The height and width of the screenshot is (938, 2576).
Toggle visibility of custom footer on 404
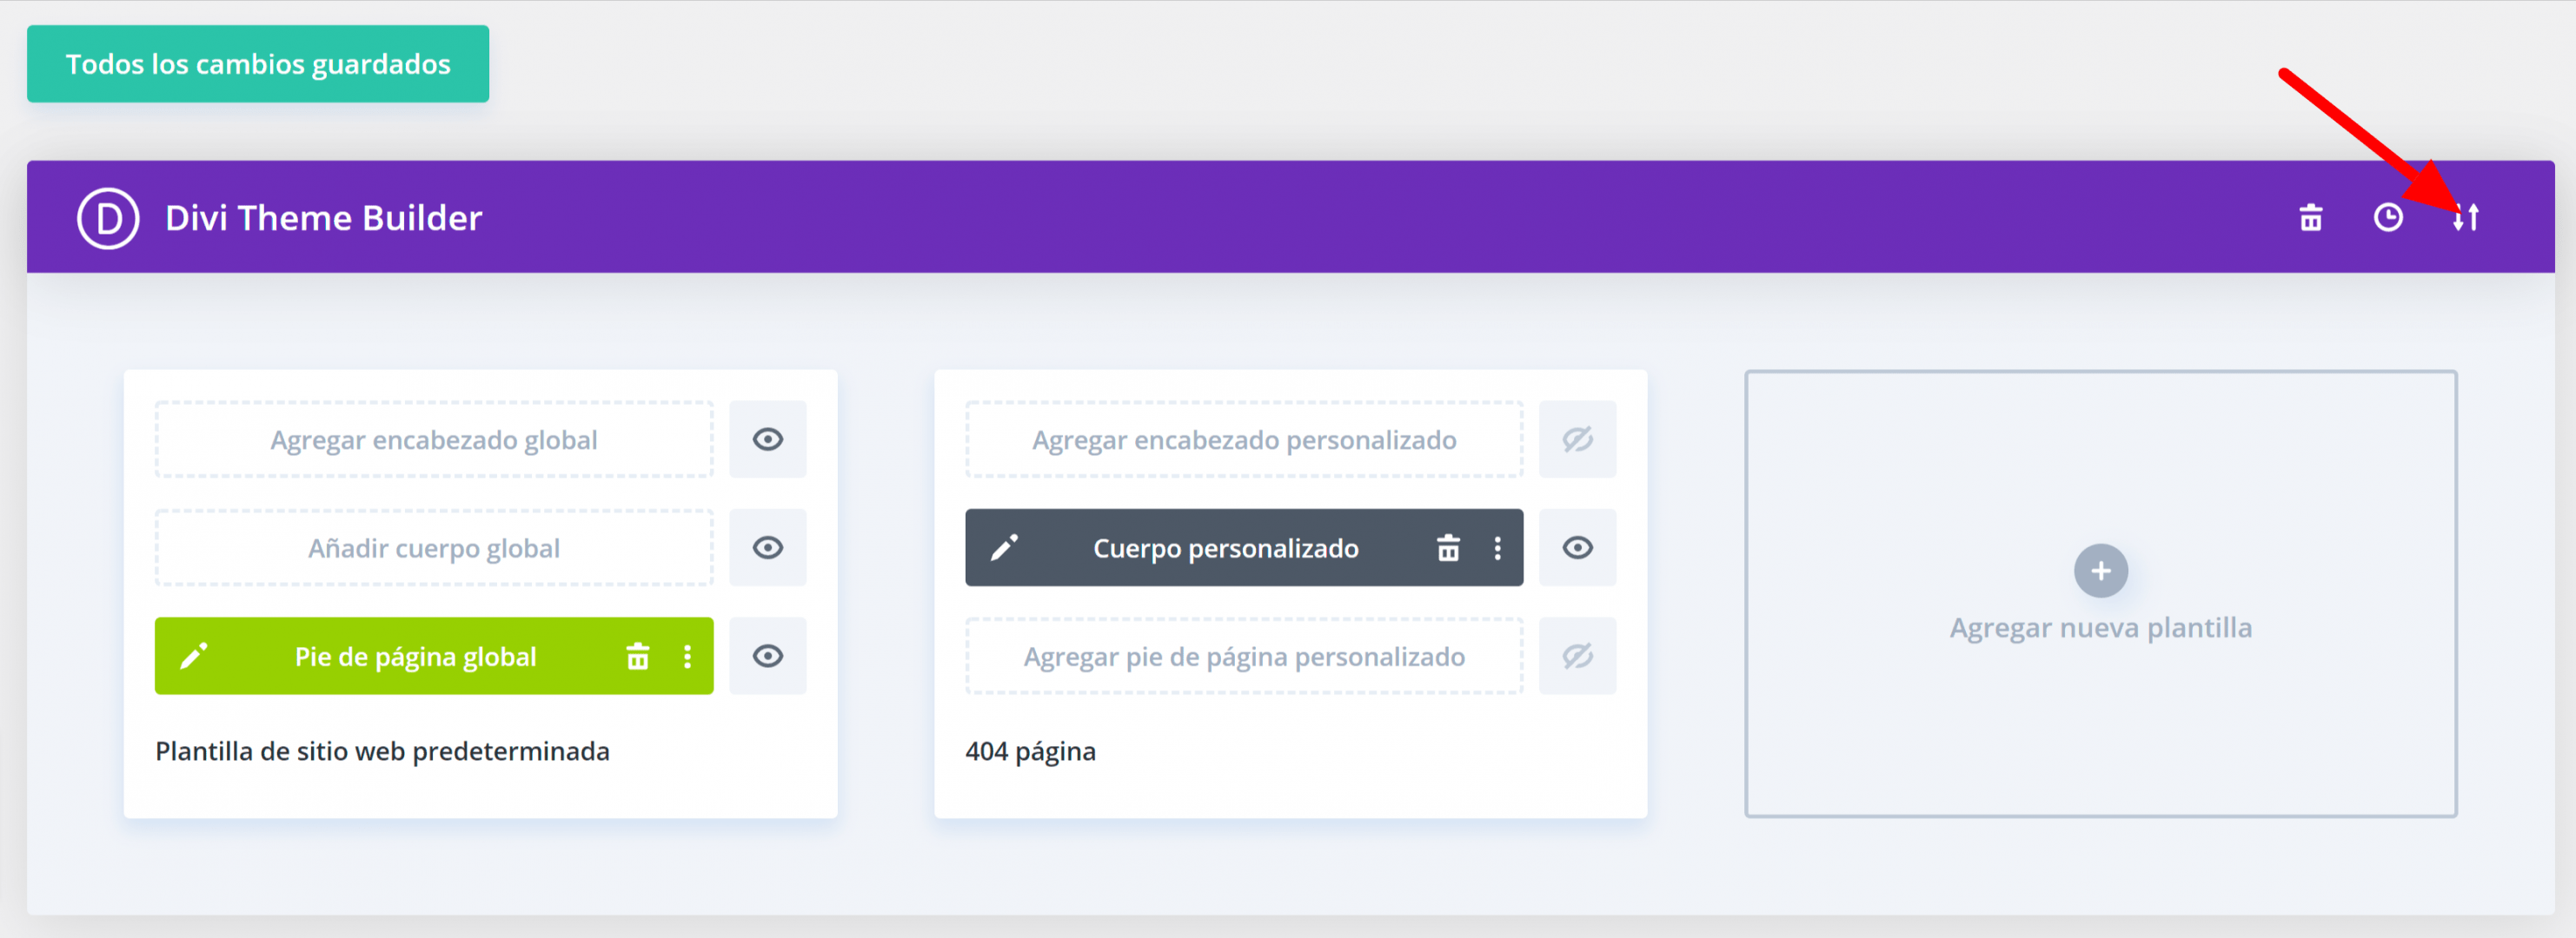[1578, 657]
